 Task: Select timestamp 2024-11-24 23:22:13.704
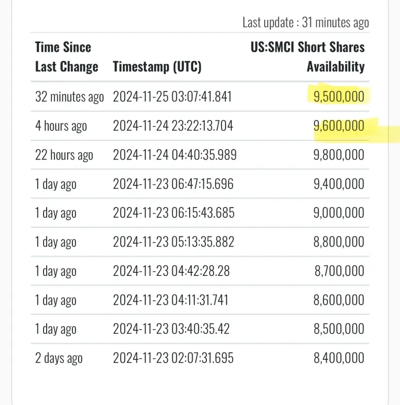(x=173, y=126)
